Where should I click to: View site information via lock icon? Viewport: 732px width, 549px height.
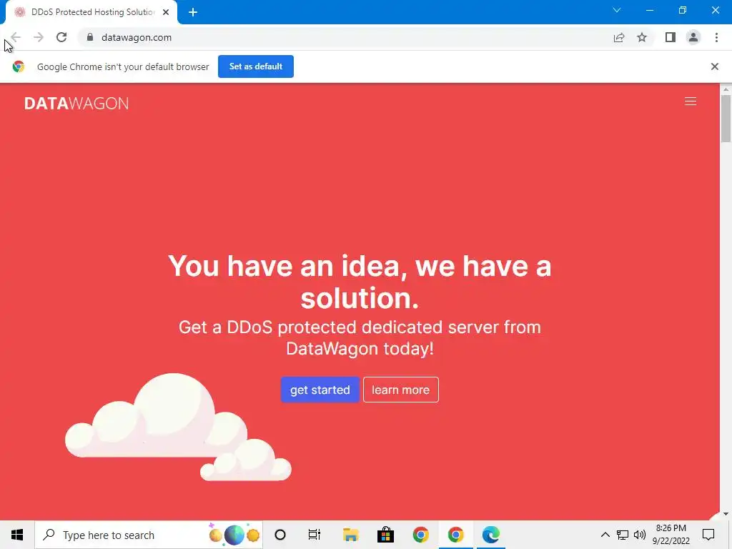[90, 37]
